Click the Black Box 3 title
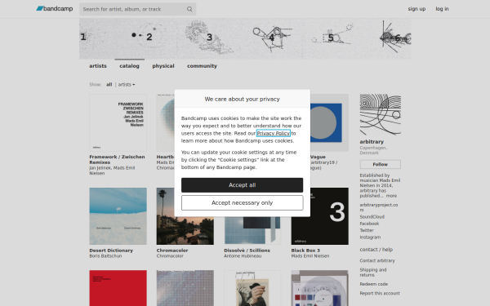Image resolution: width=490 pixels, height=306 pixels. (x=305, y=251)
